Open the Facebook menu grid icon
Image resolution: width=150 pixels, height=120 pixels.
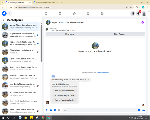(133, 13)
